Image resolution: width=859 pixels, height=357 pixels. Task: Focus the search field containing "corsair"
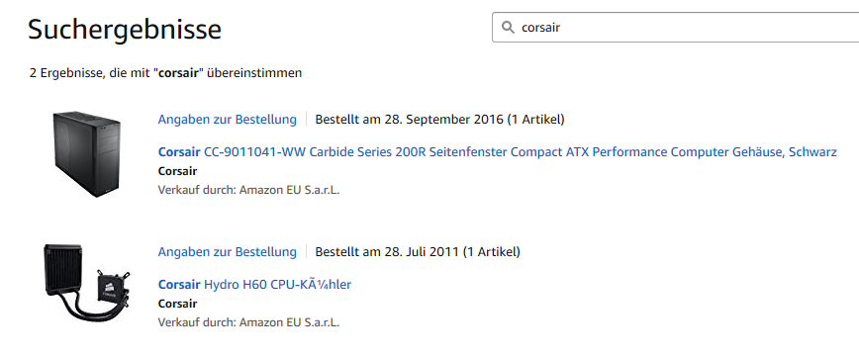676,28
